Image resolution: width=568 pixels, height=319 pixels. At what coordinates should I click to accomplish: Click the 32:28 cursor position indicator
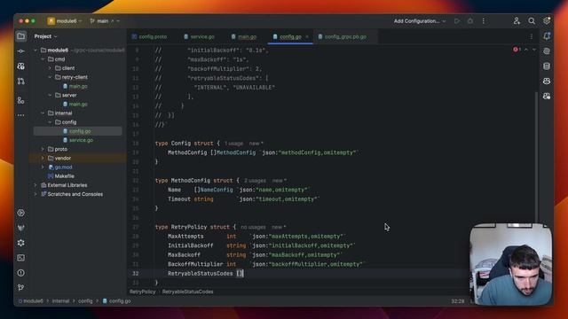tap(458, 301)
